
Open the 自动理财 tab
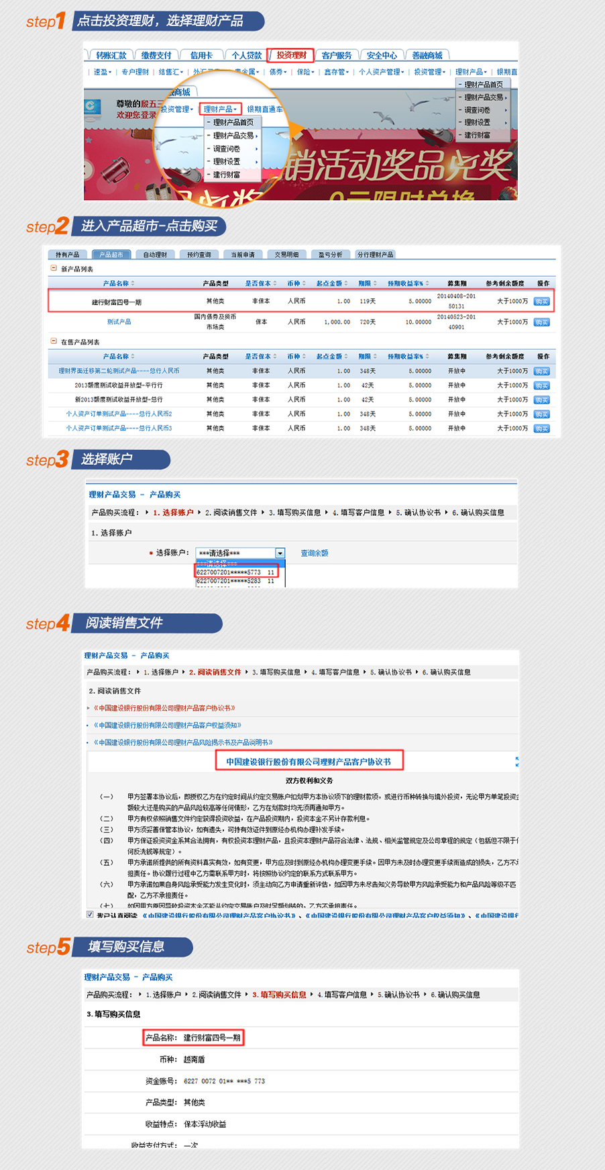coord(155,255)
